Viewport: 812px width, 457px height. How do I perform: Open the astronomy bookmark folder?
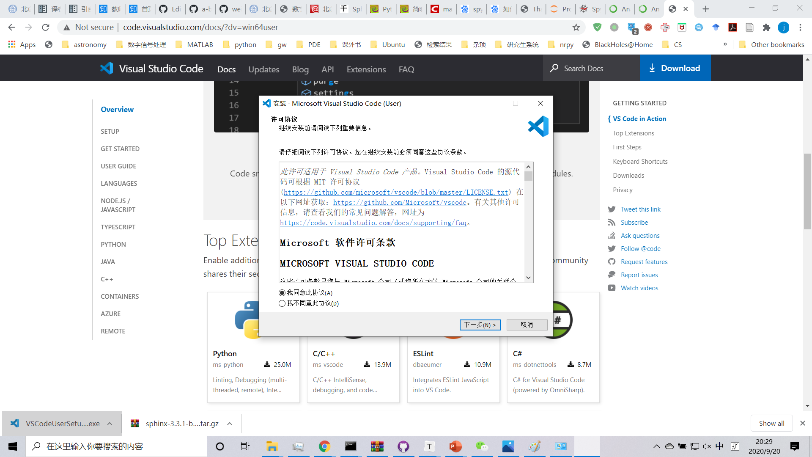point(84,44)
